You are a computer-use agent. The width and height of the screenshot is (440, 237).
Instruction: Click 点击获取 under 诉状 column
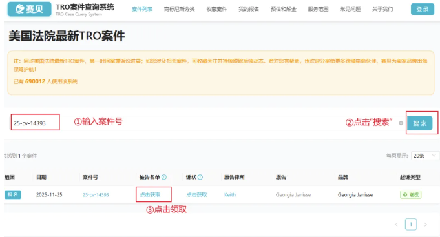pos(196,194)
